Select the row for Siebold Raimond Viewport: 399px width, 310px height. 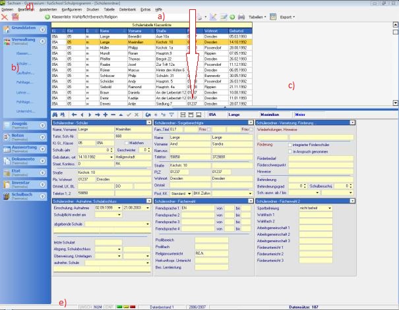[152, 87]
